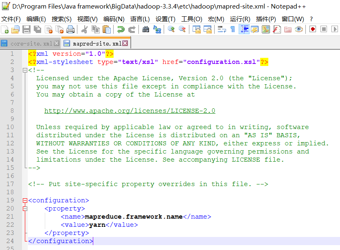
Task: Open the 设置(T) menu
Action: click(165, 19)
